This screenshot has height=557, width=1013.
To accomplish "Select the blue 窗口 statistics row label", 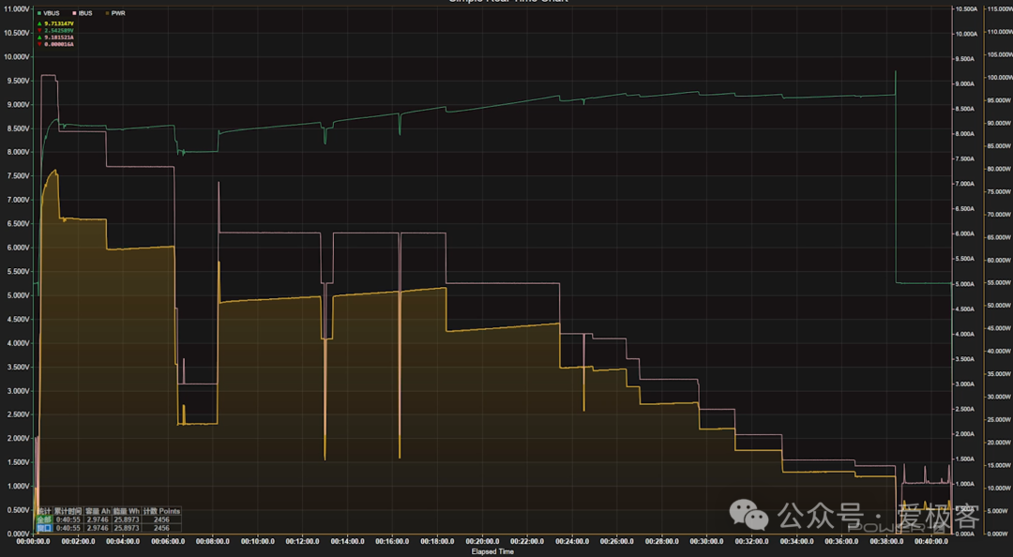I will pyautogui.click(x=44, y=528).
